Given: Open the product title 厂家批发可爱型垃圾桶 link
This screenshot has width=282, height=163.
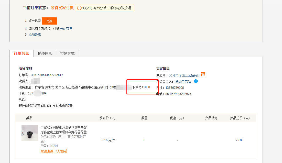Looking at the screenshot, I should tap(64, 130).
